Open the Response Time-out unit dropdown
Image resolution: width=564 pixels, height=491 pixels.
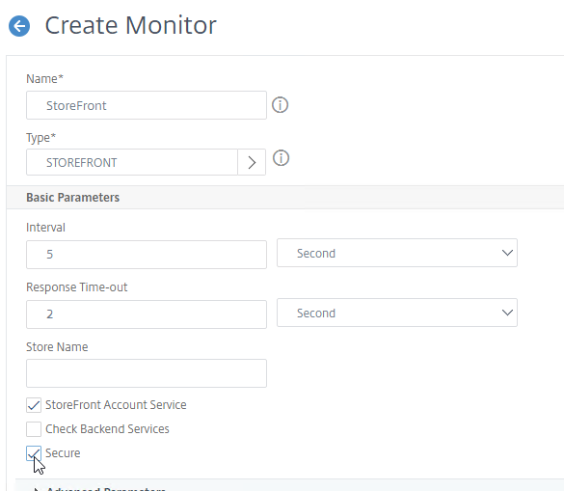click(397, 313)
